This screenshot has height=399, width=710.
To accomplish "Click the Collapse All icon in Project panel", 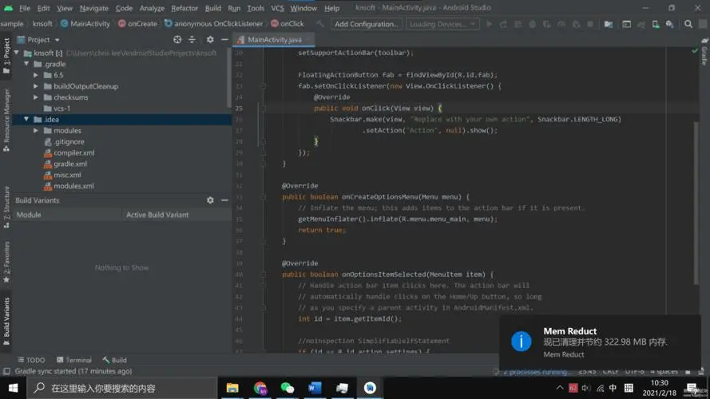I will [x=193, y=39].
